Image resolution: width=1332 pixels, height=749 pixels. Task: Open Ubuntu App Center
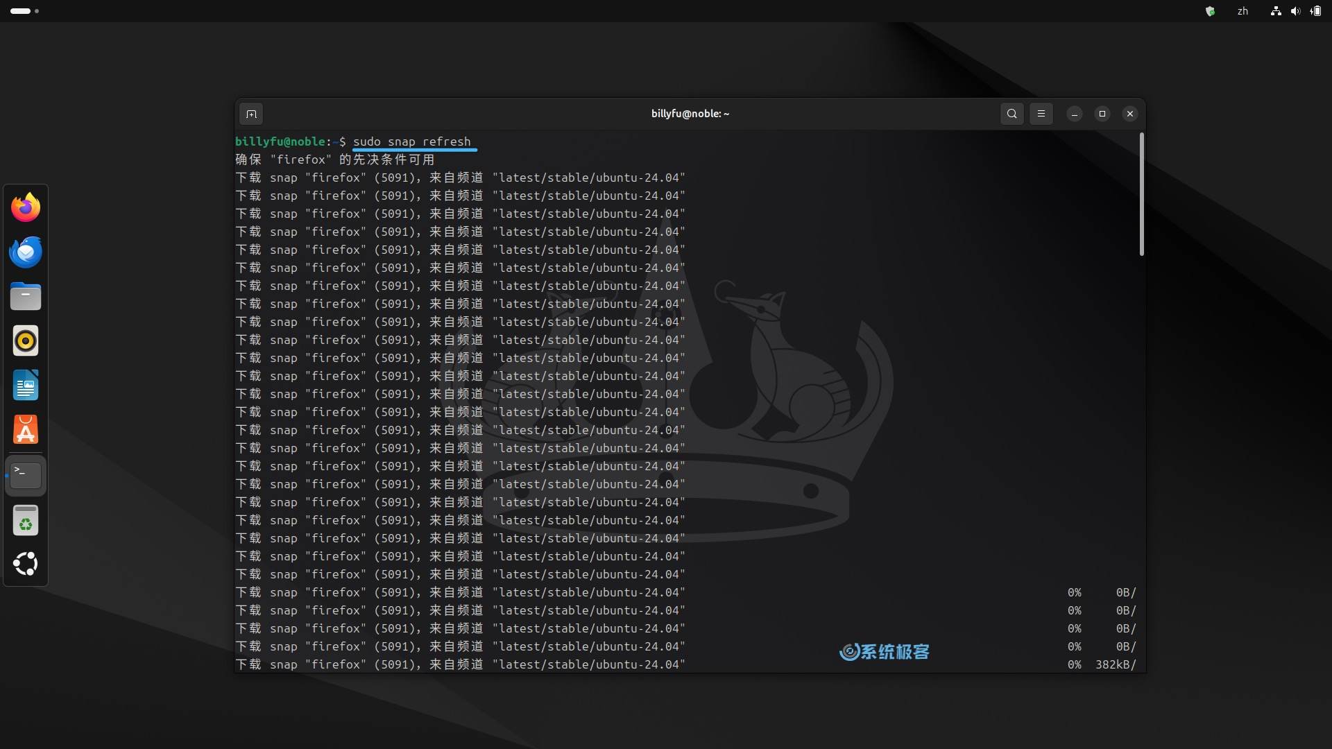click(x=26, y=430)
